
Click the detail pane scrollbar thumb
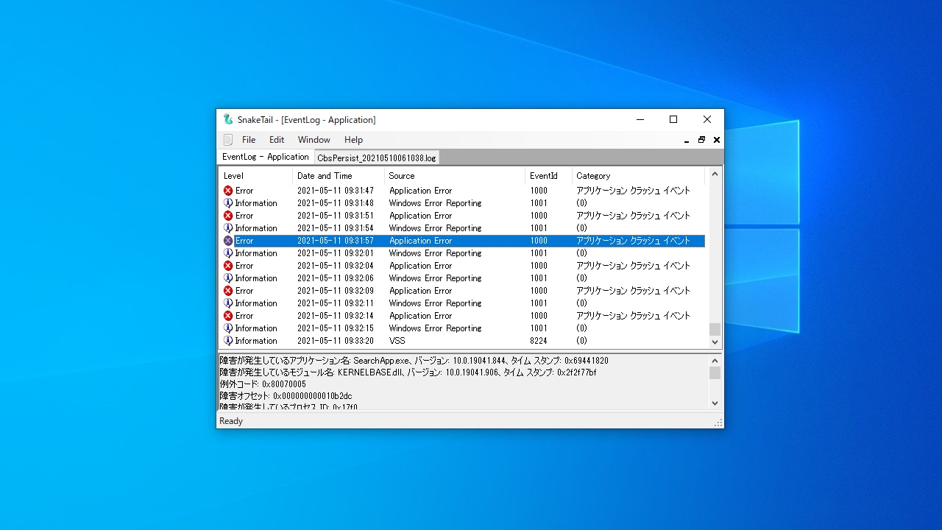(715, 373)
